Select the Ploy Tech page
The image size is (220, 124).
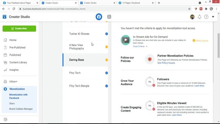click(86, 73)
